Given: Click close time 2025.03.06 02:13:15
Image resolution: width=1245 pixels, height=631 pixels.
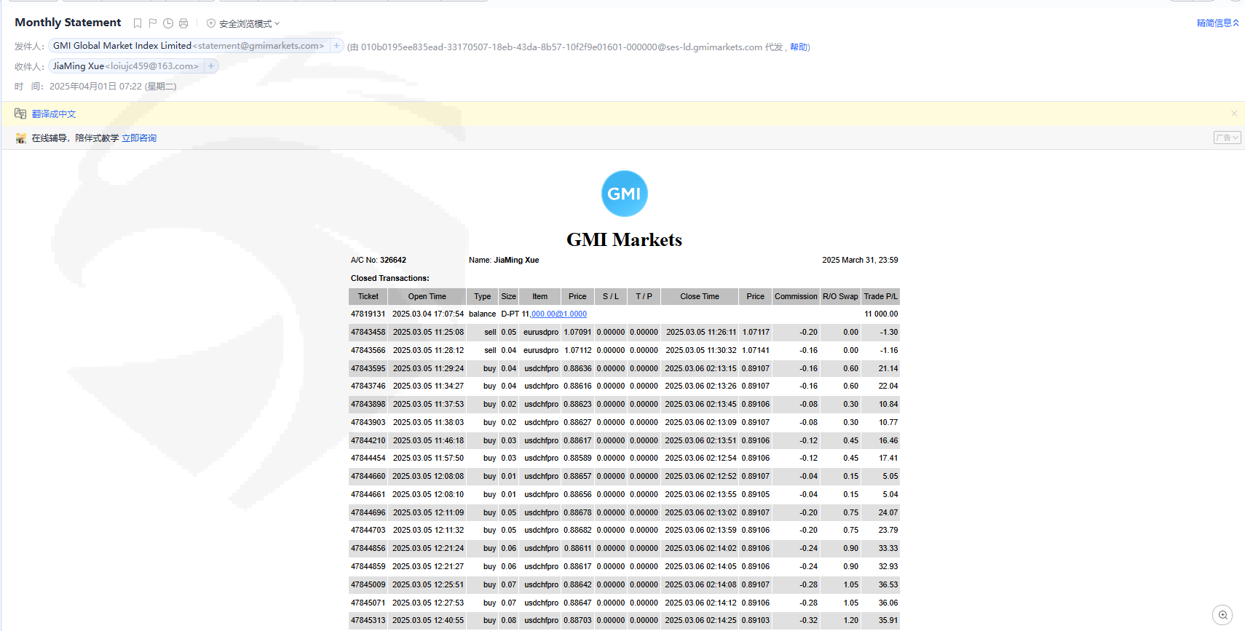Looking at the screenshot, I should (700, 369).
